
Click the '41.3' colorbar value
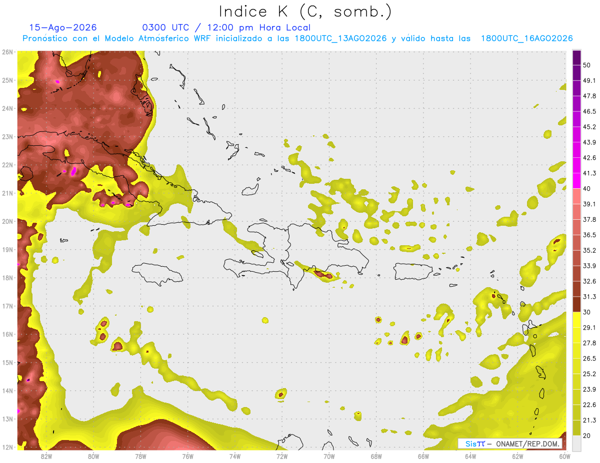(589, 173)
